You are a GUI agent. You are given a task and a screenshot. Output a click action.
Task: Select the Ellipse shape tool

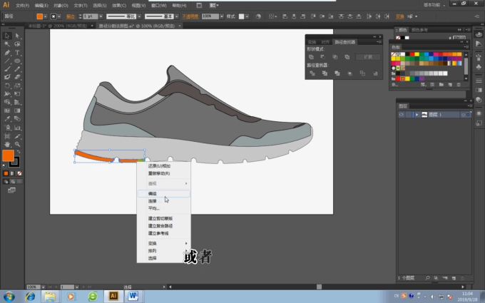coord(17,61)
